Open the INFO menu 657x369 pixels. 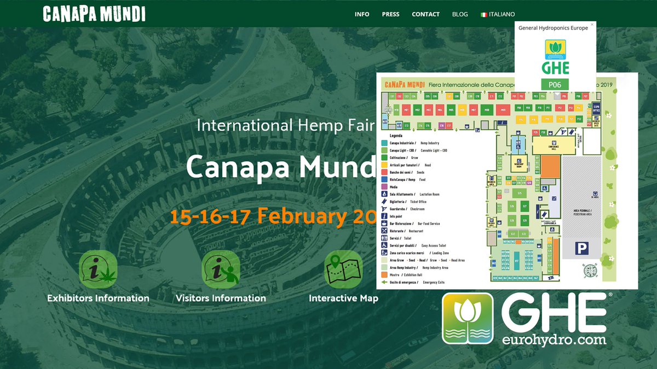(x=362, y=14)
